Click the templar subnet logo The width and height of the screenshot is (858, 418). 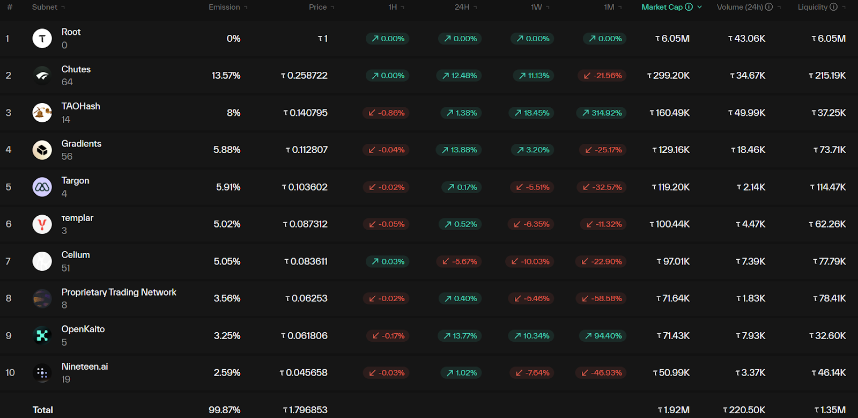click(x=42, y=224)
